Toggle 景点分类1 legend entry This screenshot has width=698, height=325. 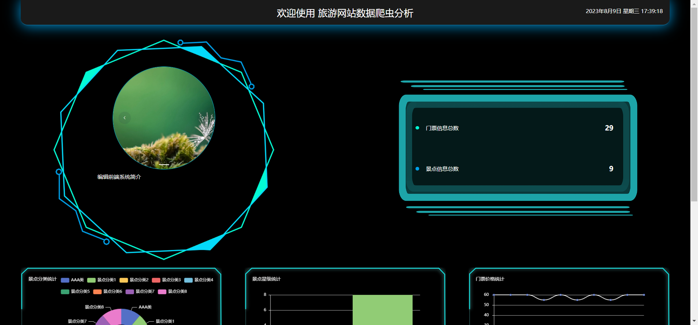coord(101,280)
